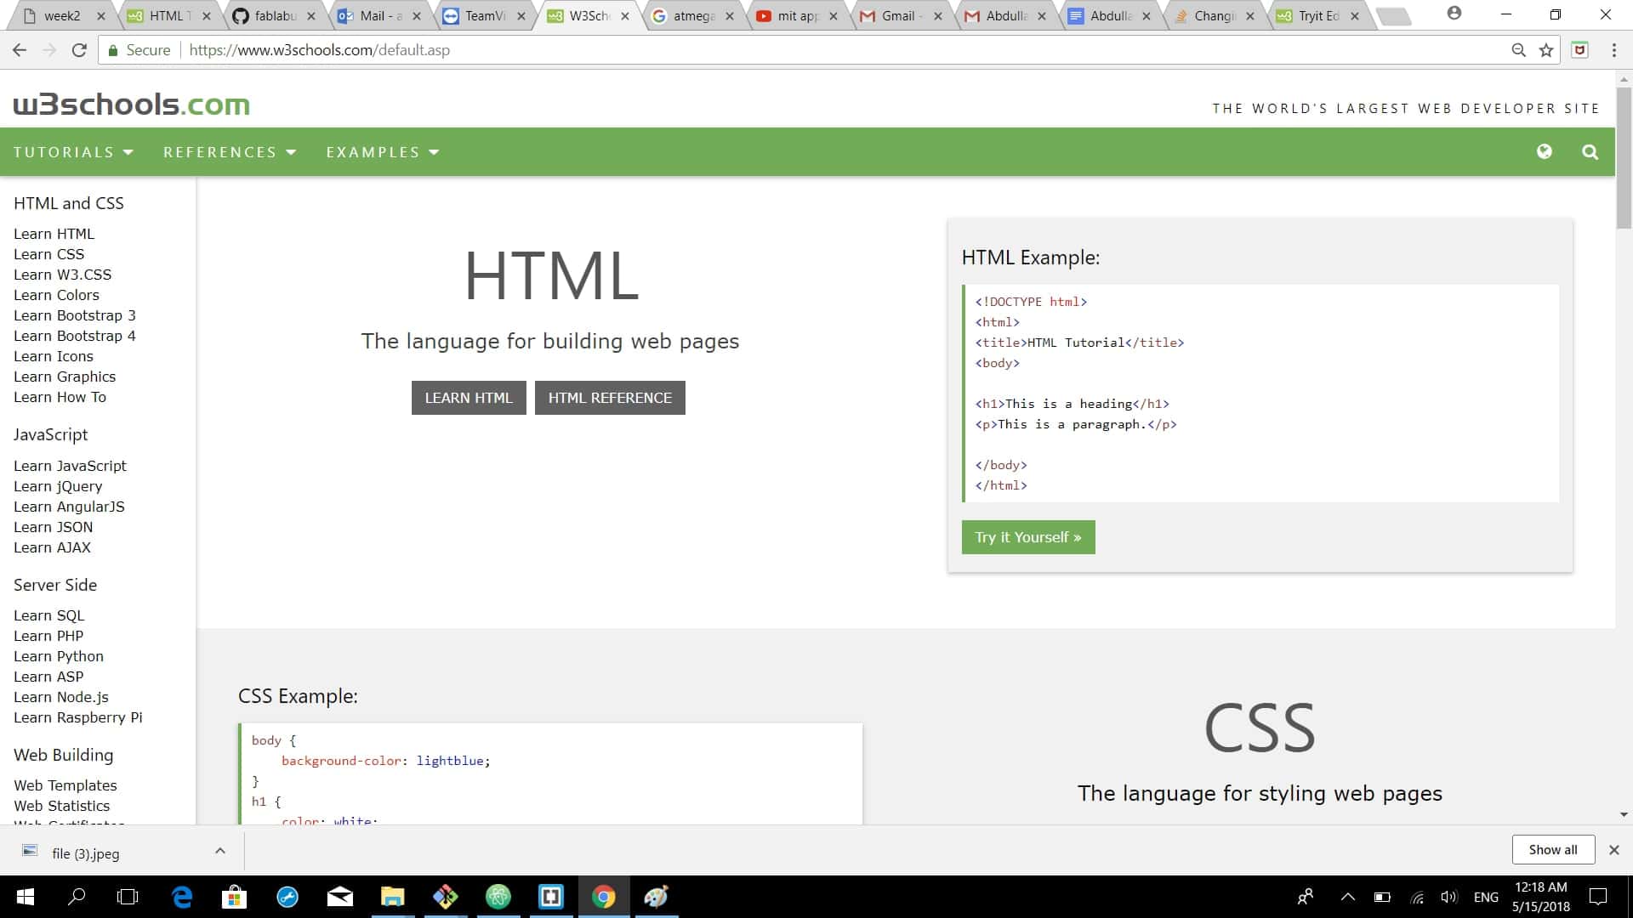Close the downloads bar

tap(1614, 850)
